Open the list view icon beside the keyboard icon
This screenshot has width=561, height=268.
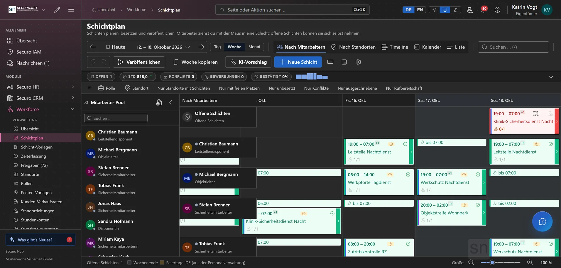(x=344, y=62)
